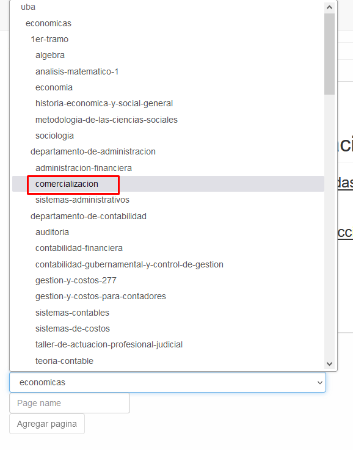Select departamento-de-contabilidad option

click(x=168, y=216)
